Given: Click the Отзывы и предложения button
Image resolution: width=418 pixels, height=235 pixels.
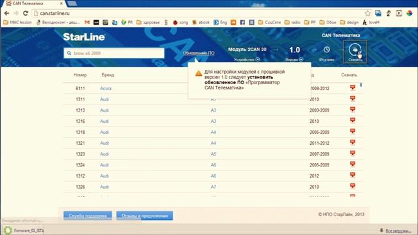Looking at the screenshot, I should point(144,215).
